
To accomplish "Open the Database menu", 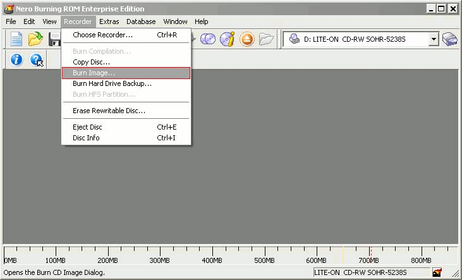I will (141, 21).
